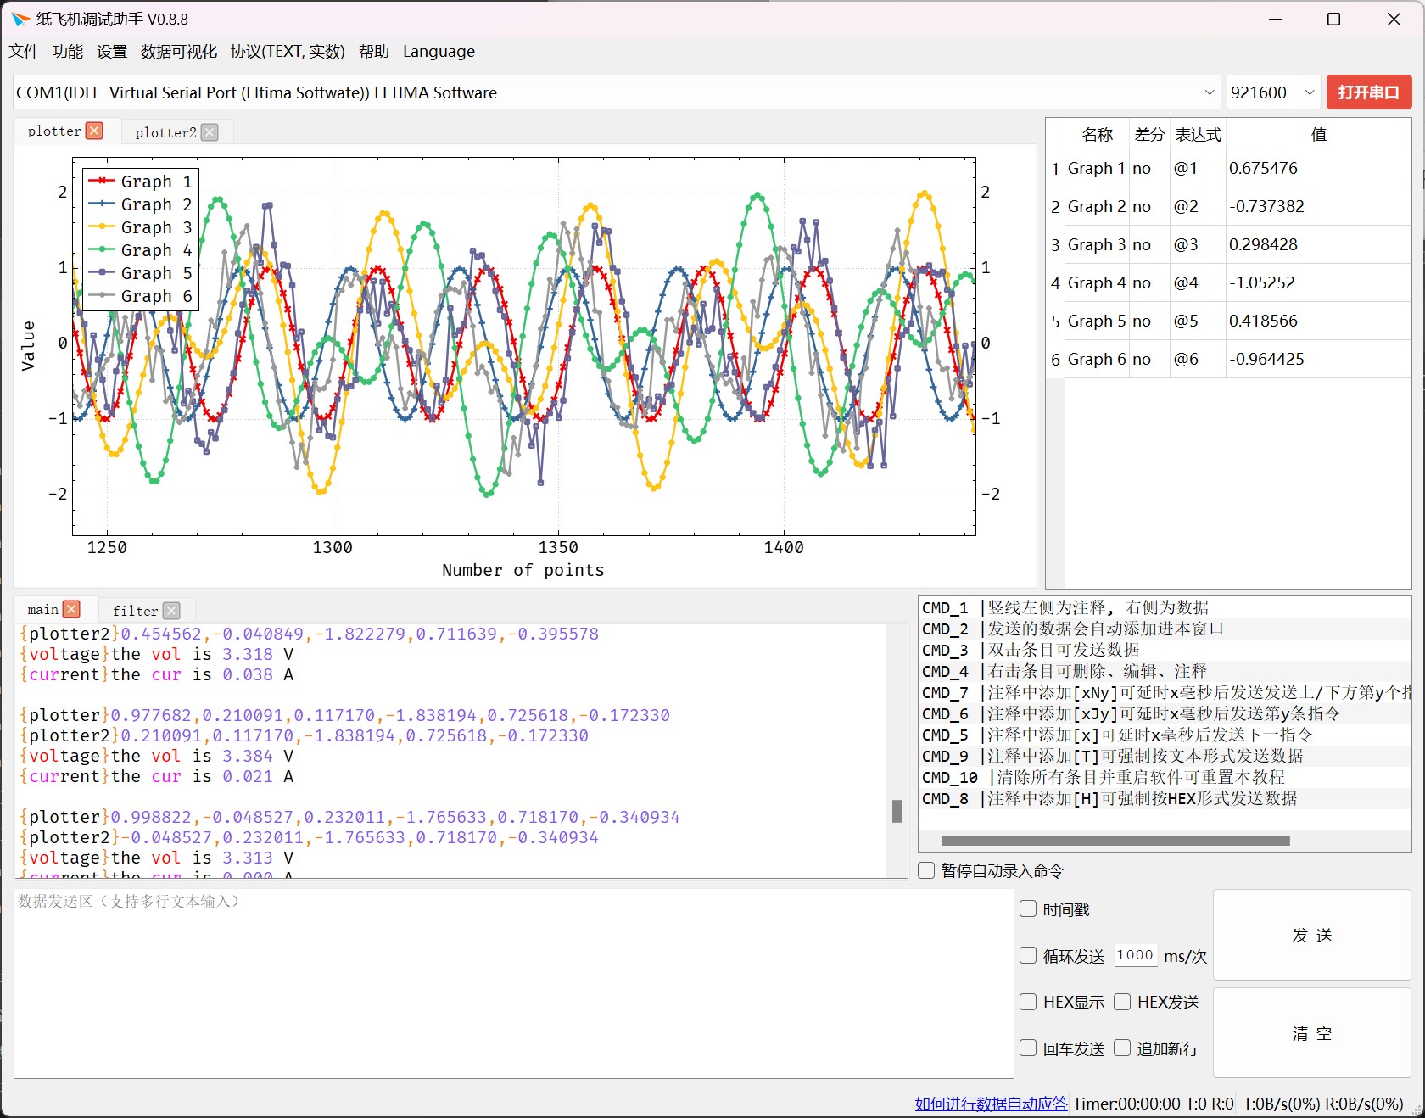Open the Language menu
1425x1118 pixels.
tap(439, 52)
